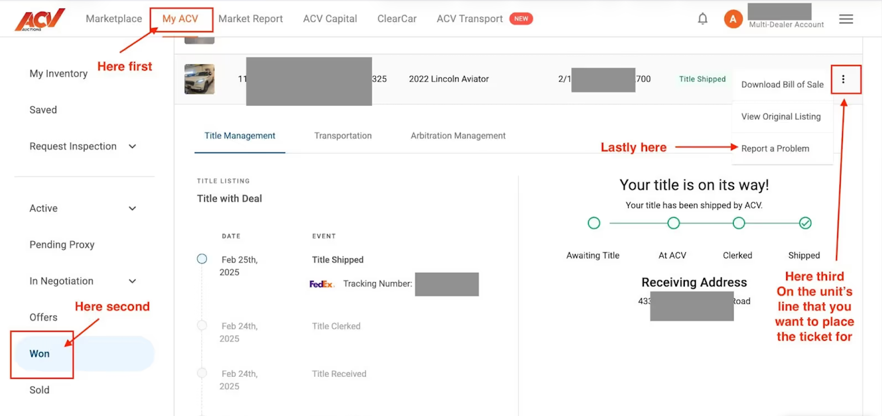Open Market Report in the top navigation
Screen dimensions: 882x416
point(250,19)
